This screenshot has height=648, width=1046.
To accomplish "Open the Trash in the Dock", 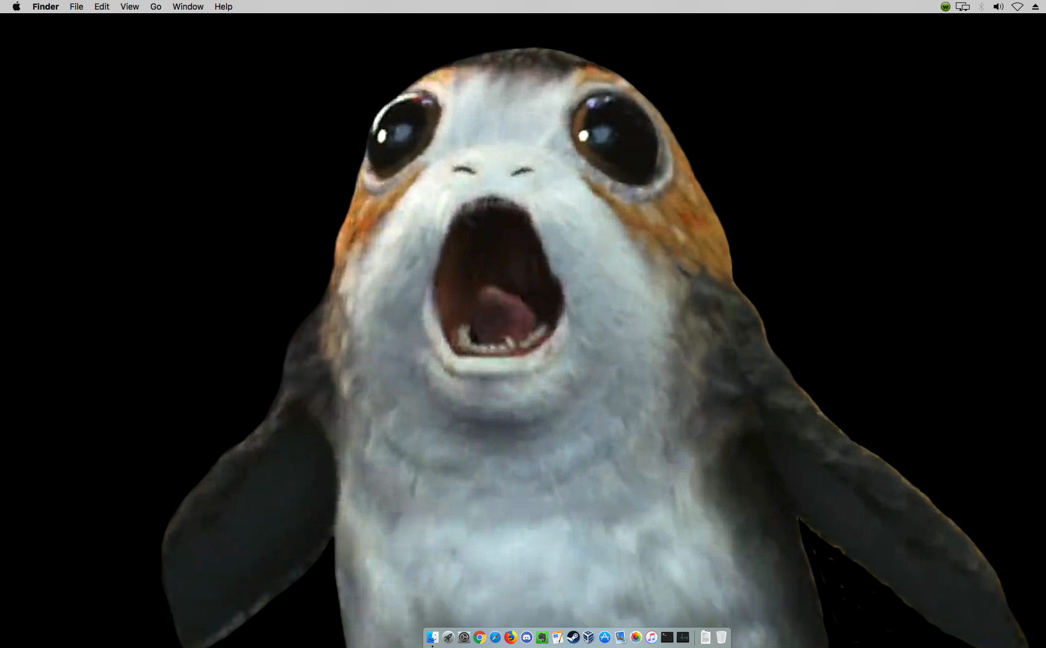I will point(721,637).
